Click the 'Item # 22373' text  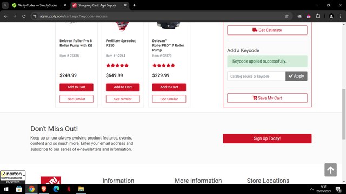pyautogui.click(x=162, y=56)
